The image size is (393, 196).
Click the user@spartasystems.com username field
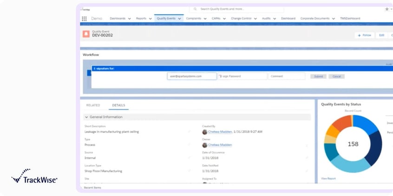click(192, 76)
